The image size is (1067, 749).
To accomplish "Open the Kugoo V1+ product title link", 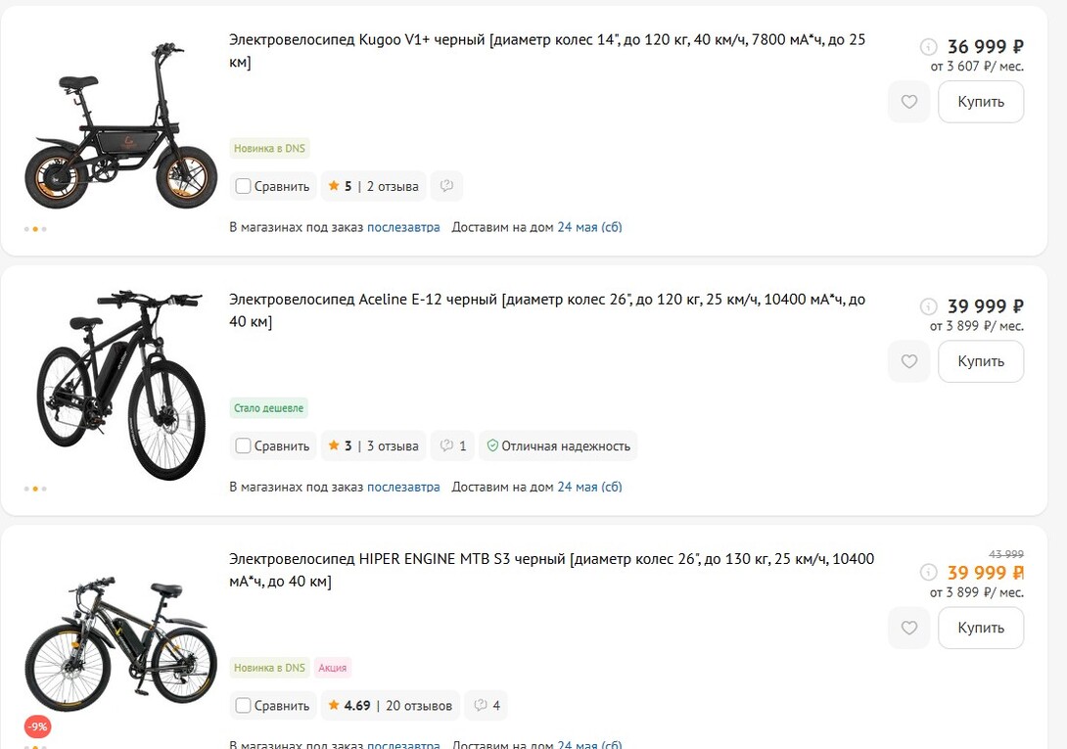I will (546, 41).
